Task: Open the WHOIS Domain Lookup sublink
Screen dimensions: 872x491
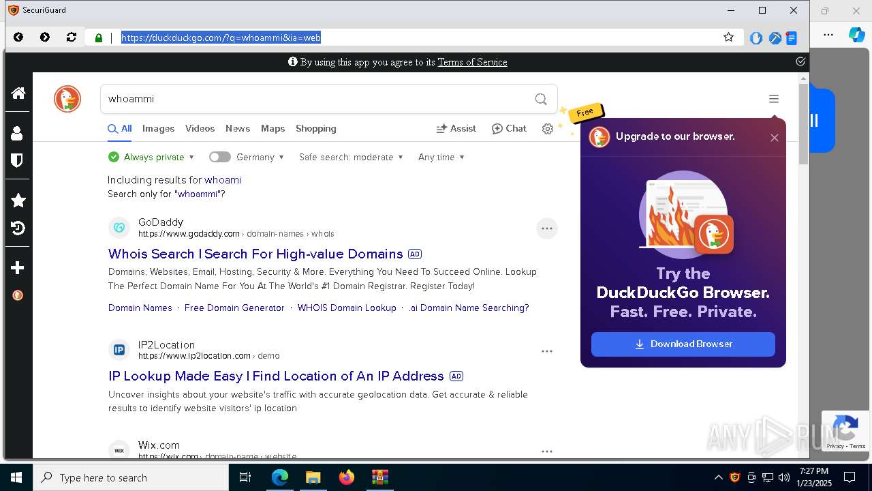Action: coord(347,308)
